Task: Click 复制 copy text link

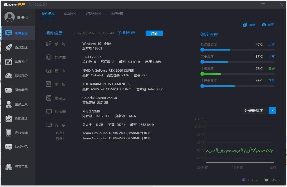Action: point(252,25)
